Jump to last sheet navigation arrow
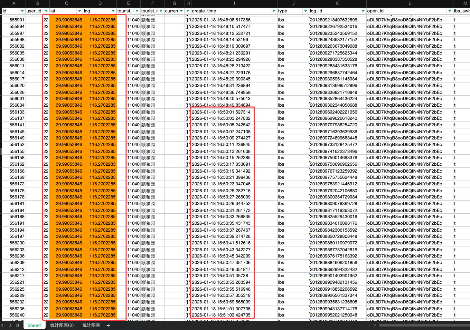Screen dimensions: 470x330 [x=17, y=325]
